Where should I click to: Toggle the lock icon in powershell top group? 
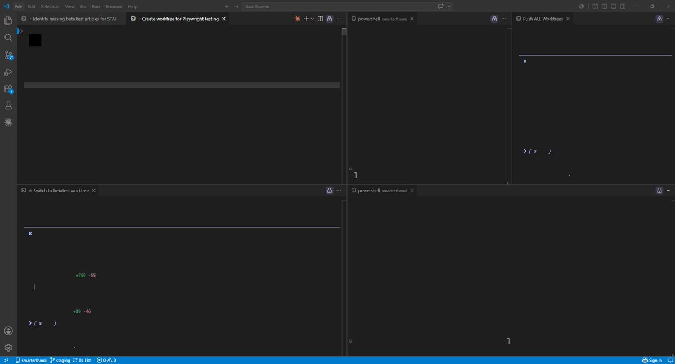(x=494, y=19)
